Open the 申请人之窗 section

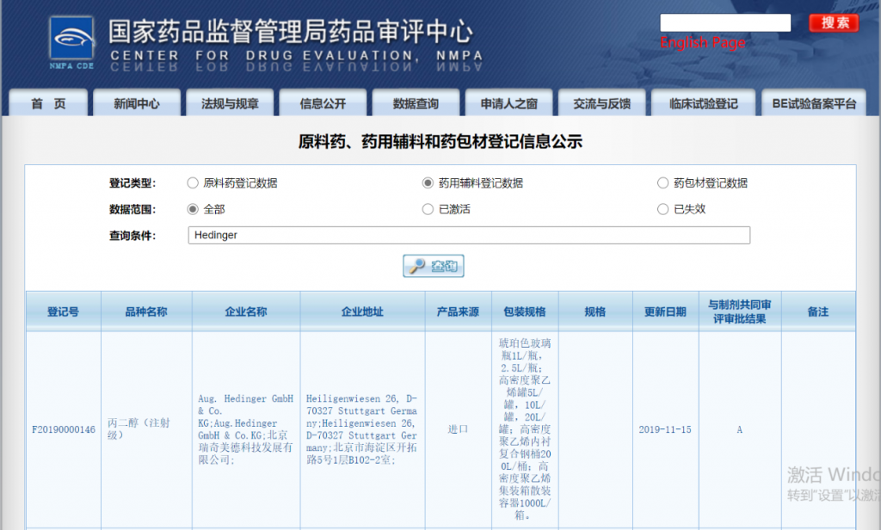(x=508, y=102)
